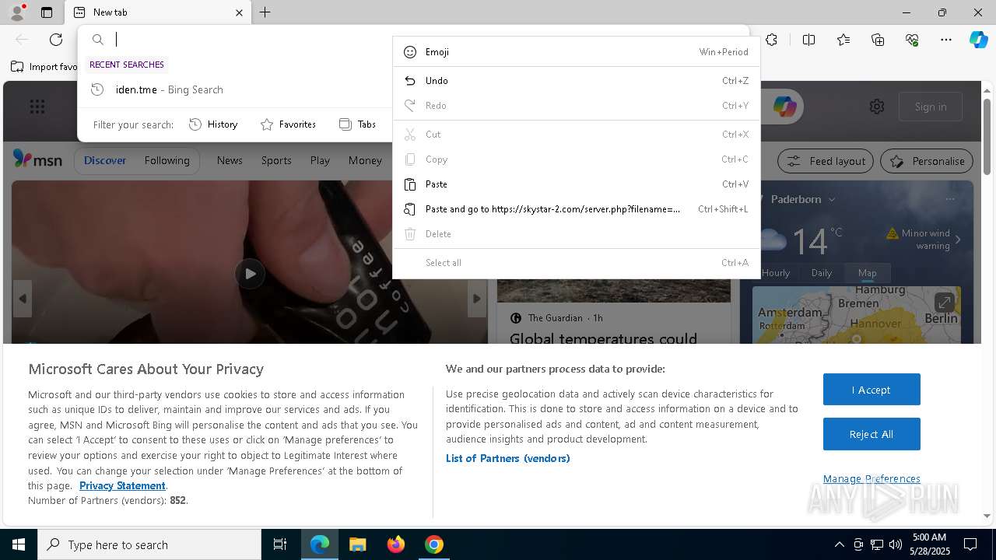This screenshot has height=560, width=996.
Task: Open Task View on the taskbar
Action: [x=280, y=544]
